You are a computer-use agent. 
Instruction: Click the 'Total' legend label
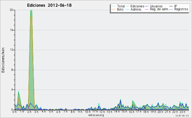tap(121, 6)
